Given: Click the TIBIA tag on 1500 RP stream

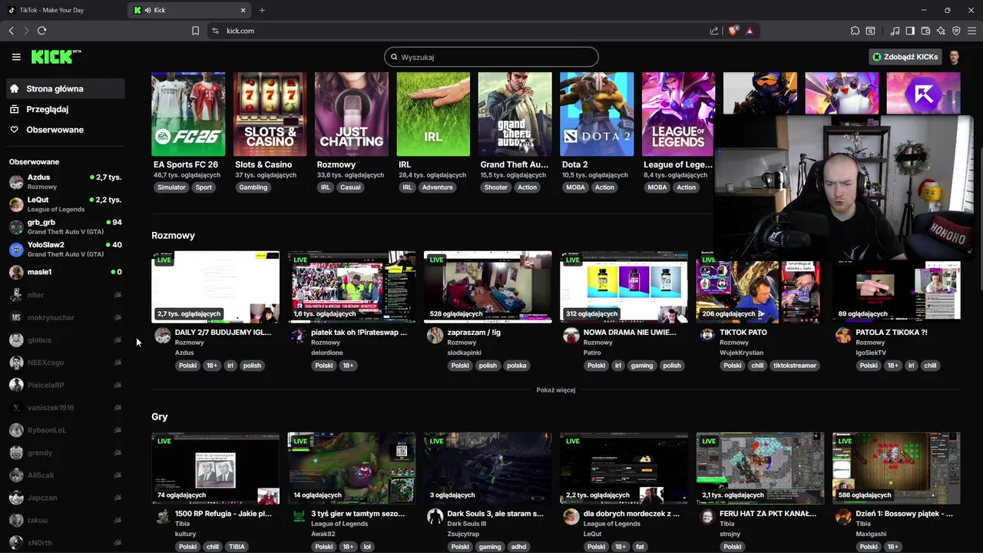Looking at the screenshot, I should [237, 547].
